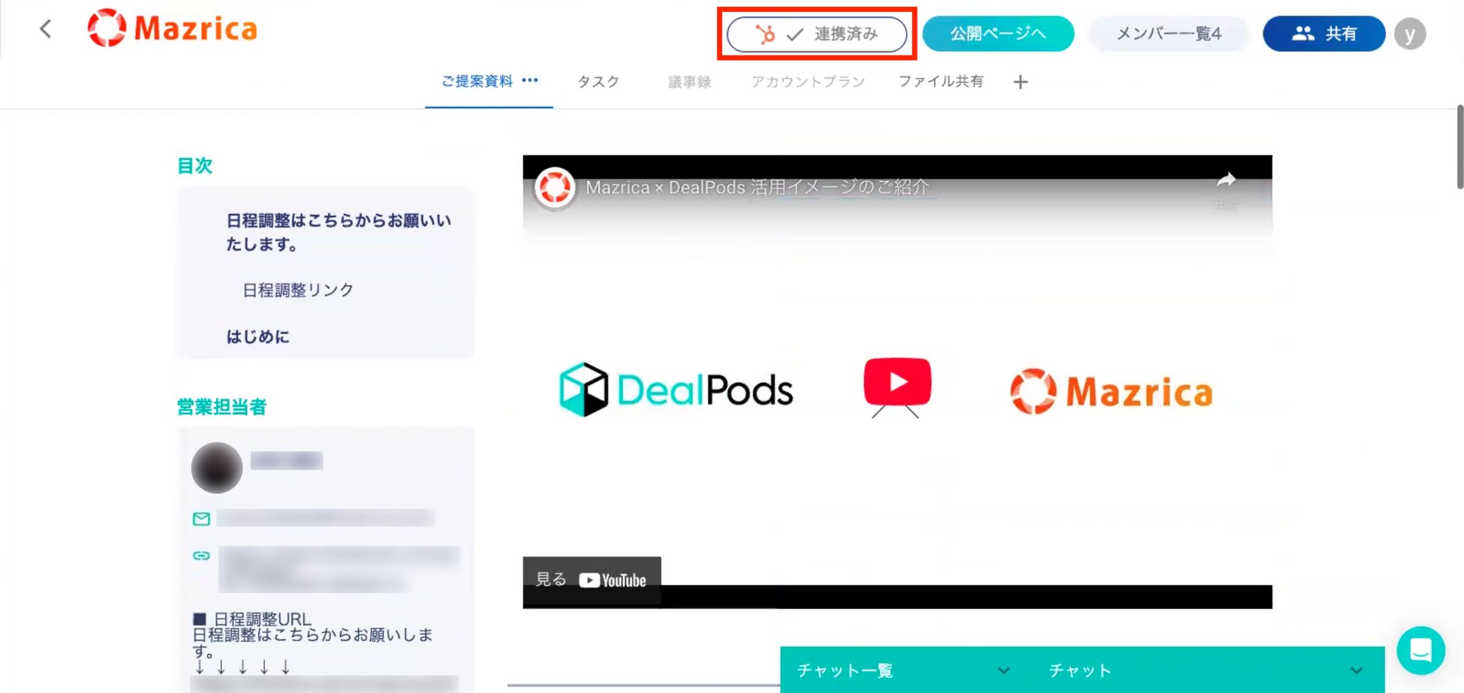1464x693 pixels.
Task: Play the DealPods Mazrica YouTube video
Action: [897, 382]
